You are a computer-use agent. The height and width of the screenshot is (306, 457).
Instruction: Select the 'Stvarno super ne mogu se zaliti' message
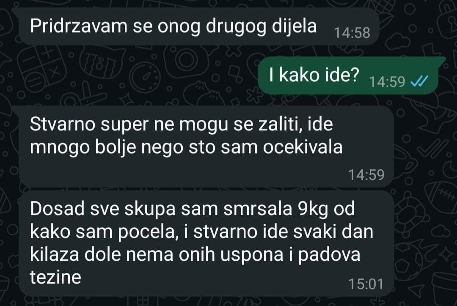tap(206, 146)
